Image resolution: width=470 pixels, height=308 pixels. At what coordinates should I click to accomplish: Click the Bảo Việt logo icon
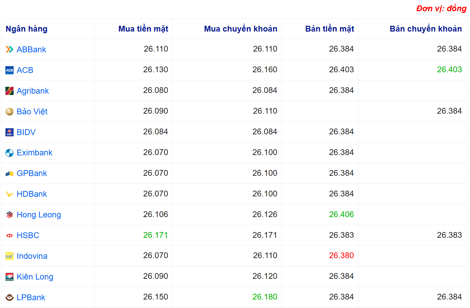coord(10,112)
